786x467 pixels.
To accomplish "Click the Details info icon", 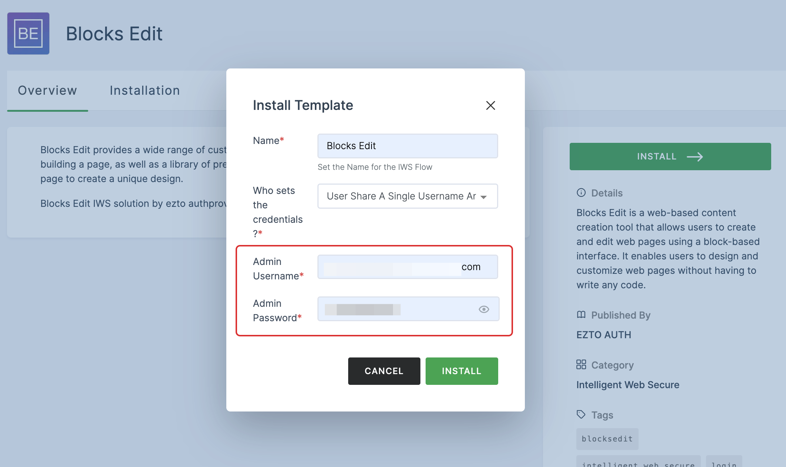I will pyautogui.click(x=581, y=192).
